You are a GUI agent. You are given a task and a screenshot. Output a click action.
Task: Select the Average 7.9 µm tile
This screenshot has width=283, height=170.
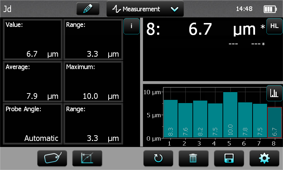pyautogui.click(x=32, y=81)
